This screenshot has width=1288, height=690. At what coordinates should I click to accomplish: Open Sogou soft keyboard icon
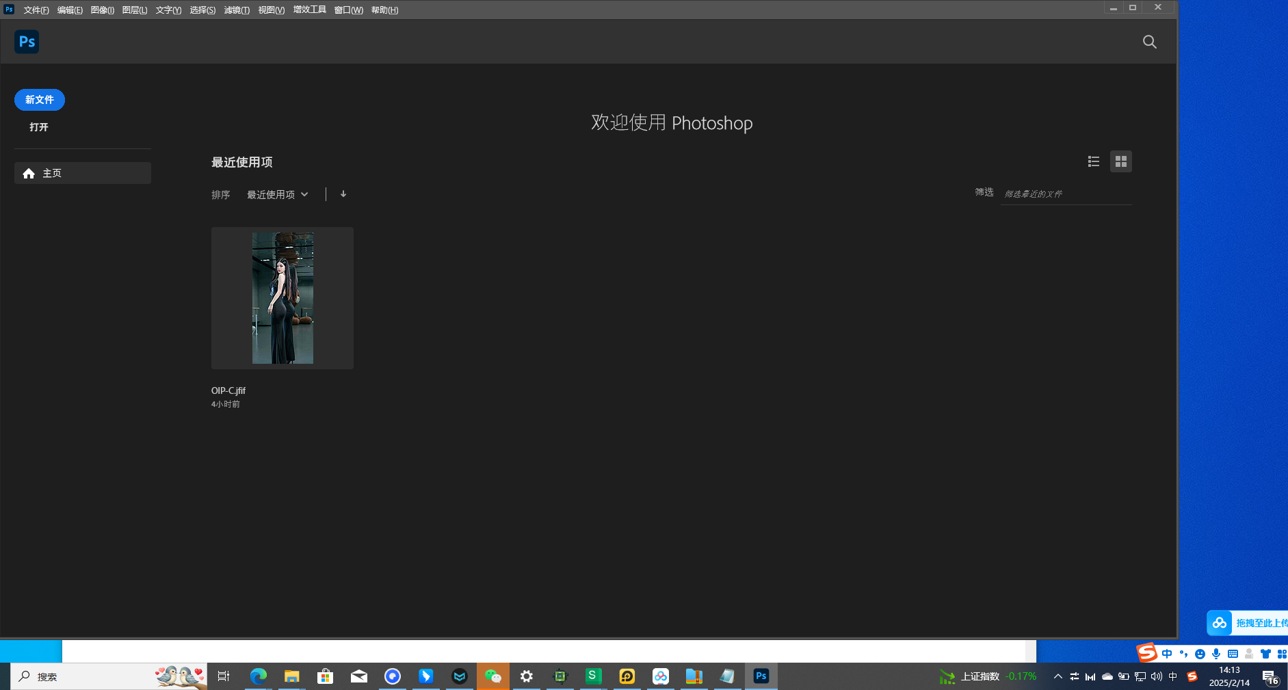coord(1233,654)
